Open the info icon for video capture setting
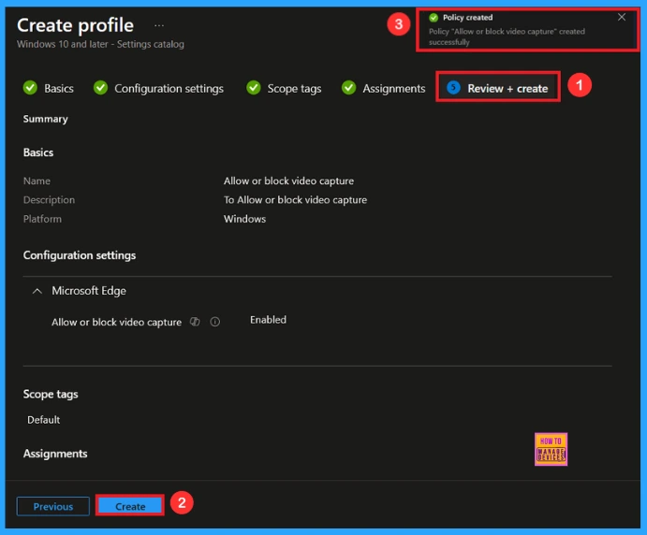 coord(215,322)
